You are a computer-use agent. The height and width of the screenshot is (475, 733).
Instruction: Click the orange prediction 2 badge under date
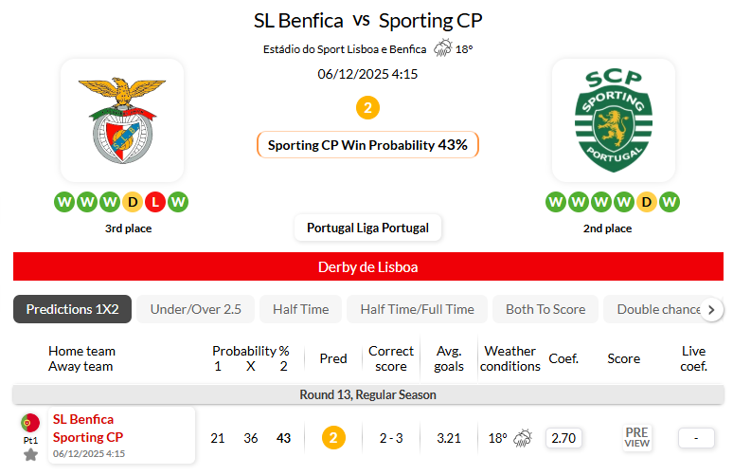[367, 108]
